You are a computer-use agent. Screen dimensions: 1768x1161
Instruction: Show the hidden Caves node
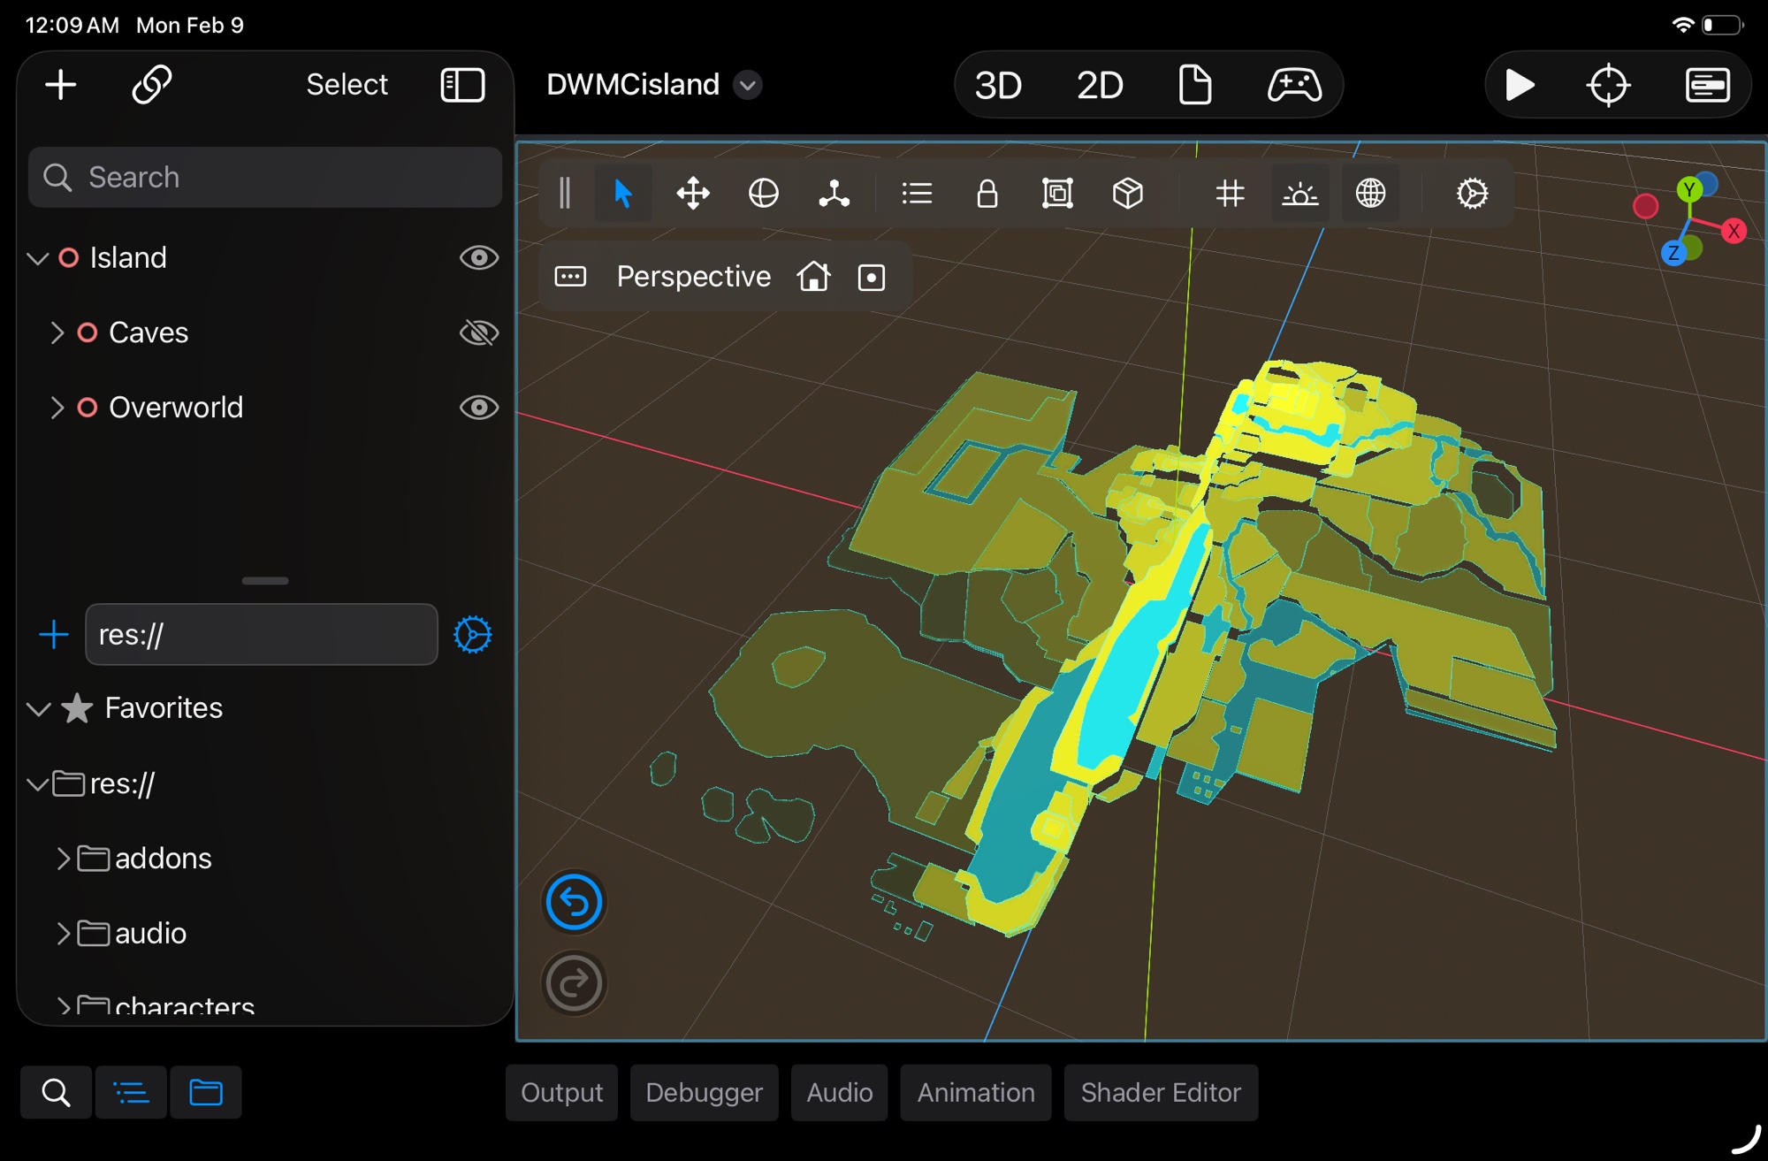pyautogui.click(x=478, y=332)
